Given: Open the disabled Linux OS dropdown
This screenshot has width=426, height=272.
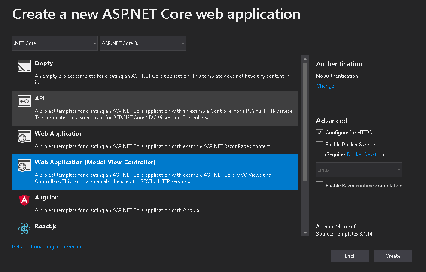Looking at the screenshot, I should [359, 169].
